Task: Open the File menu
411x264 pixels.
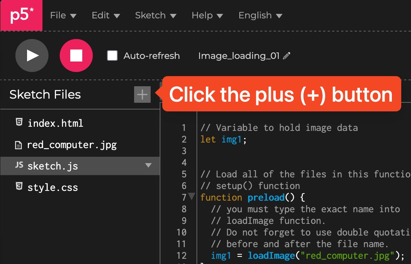Action: pos(63,15)
